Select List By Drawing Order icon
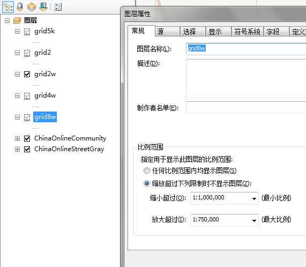This screenshot has height=267, width=306. click(8, 7)
